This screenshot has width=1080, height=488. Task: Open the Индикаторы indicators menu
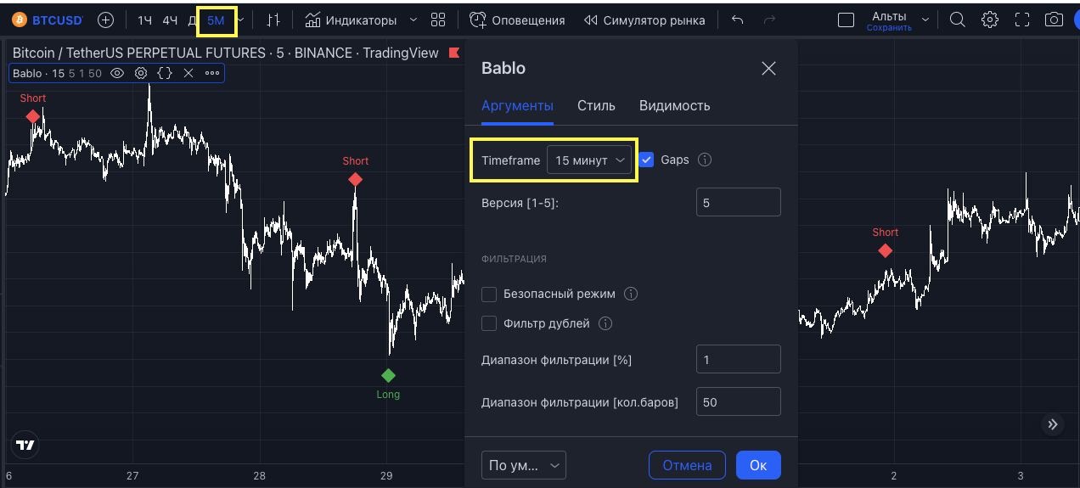[x=352, y=20]
